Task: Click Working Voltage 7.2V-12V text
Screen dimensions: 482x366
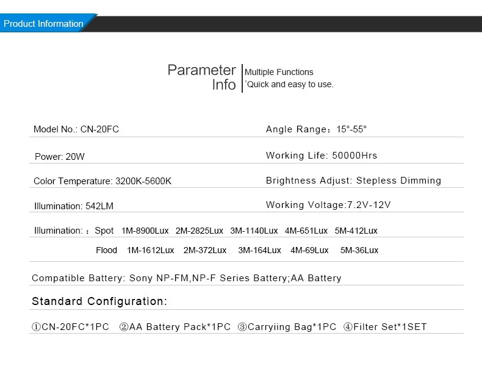Action: point(328,205)
